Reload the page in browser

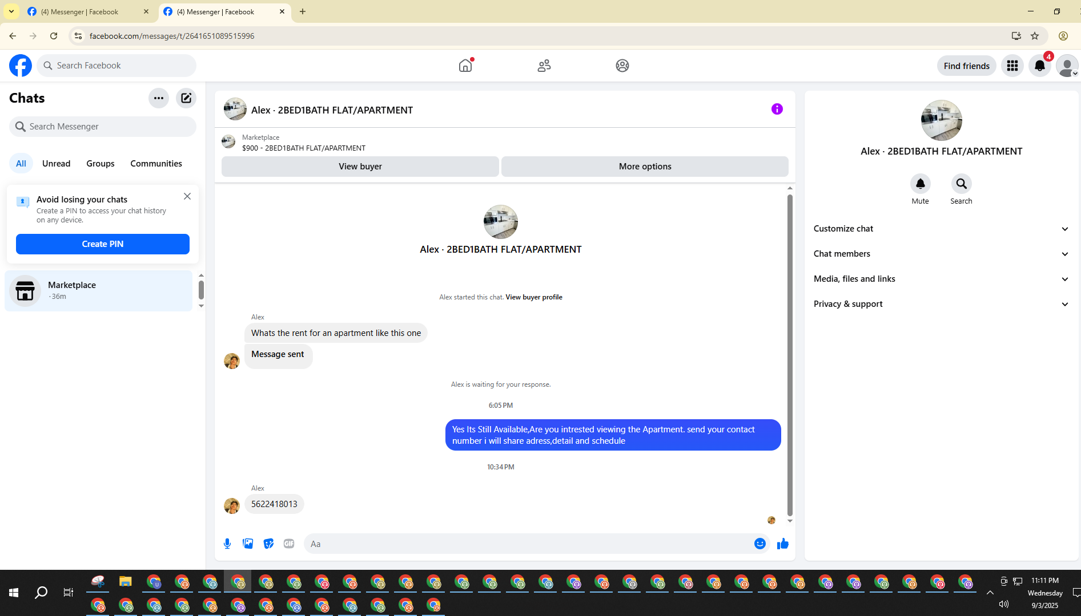(54, 36)
